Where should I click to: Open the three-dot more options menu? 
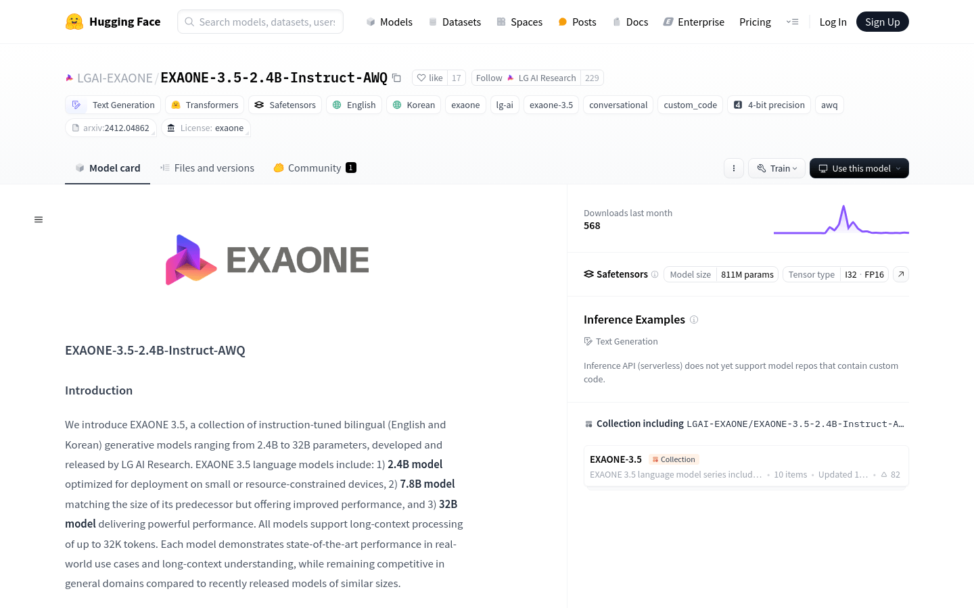pos(734,168)
